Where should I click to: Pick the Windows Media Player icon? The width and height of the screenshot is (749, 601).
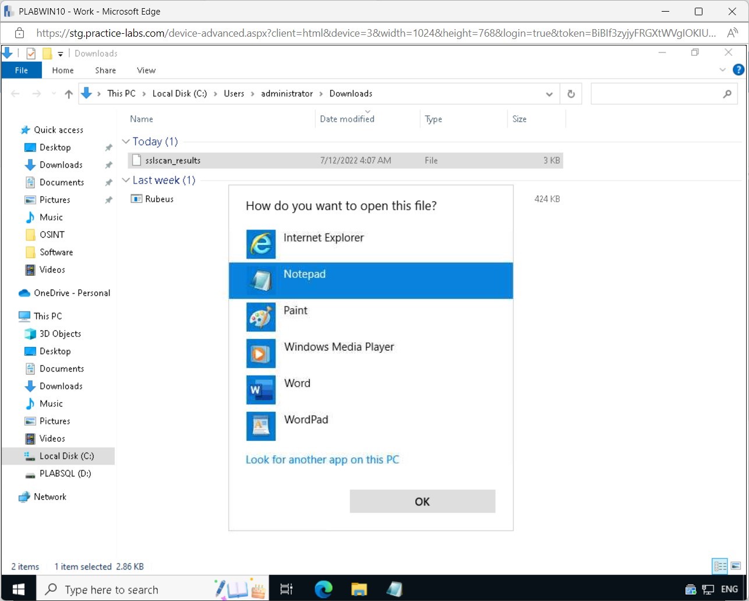click(x=260, y=353)
